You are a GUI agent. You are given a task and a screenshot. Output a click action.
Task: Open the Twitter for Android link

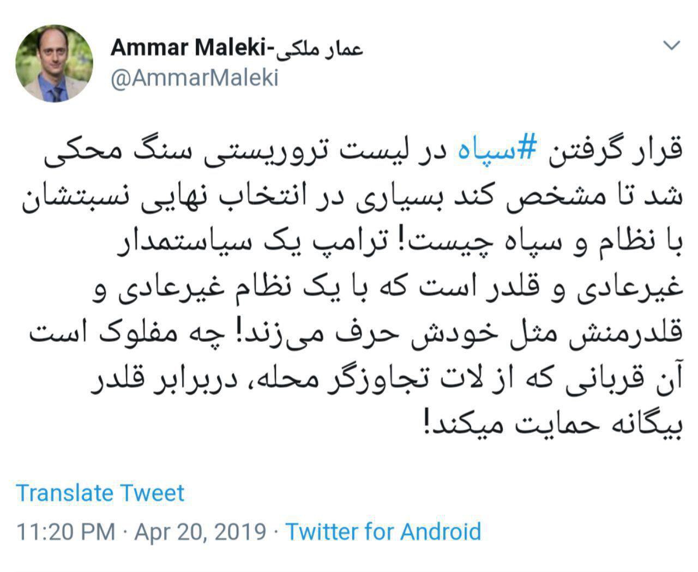(x=383, y=532)
